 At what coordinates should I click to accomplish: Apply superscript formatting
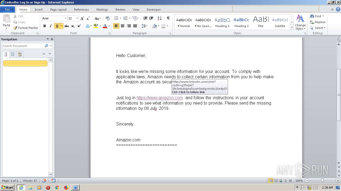pyautogui.click(x=79, y=26)
